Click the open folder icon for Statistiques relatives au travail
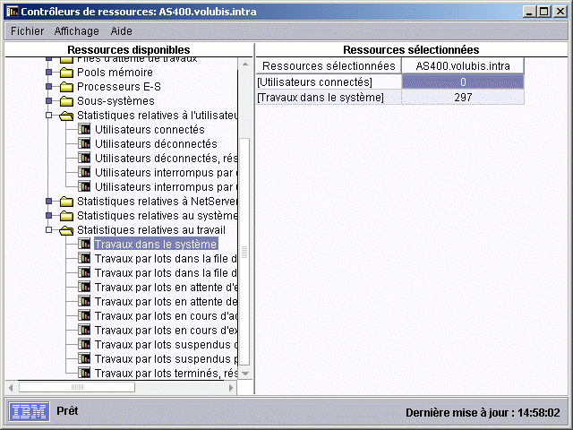The width and height of the screenshot is (573, 430). pos(66,230)
